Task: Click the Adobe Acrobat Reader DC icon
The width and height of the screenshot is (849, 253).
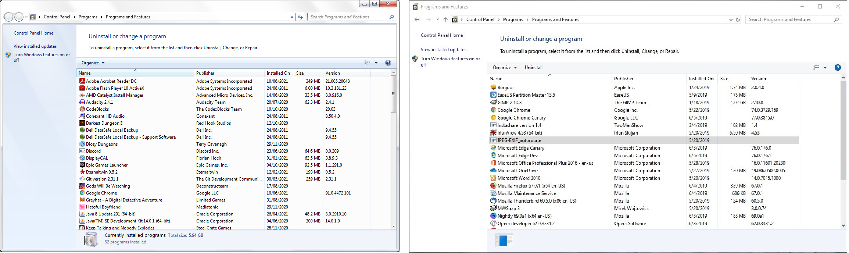Action: pyautogui.click(x=82, y=81)
